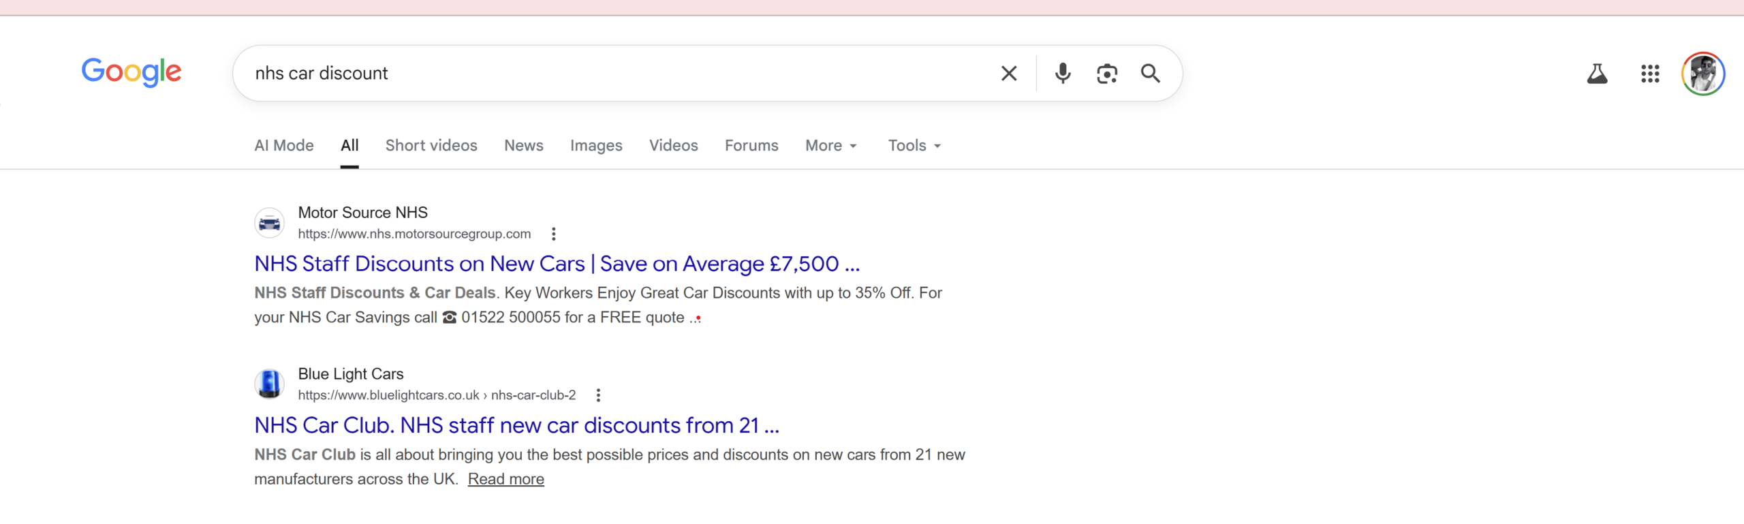Click the Google logo
This screenshot has width=1744, height=524.
tap(131, 72)
